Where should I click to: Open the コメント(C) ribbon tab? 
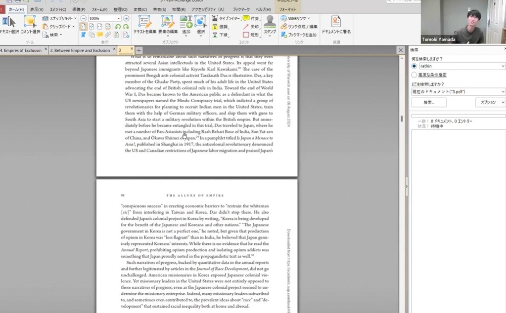click(x=58, y=9)
